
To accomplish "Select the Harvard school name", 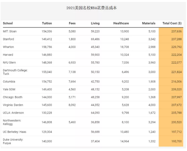I will tap(8, 55).
